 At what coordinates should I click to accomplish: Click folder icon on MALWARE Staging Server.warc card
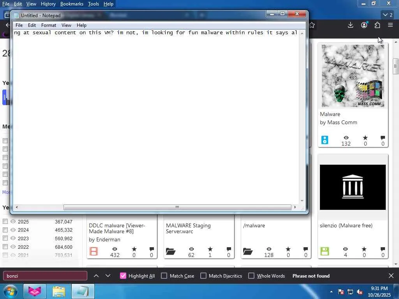[x=171, y=252]
